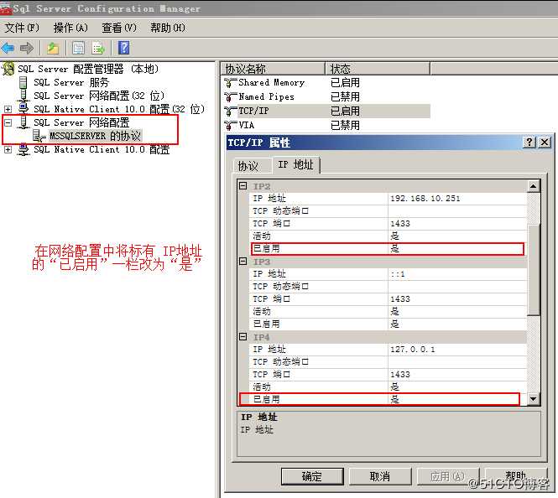
Task: Click the IP2 活动 value 是
Action: click(x=394, y=236)
